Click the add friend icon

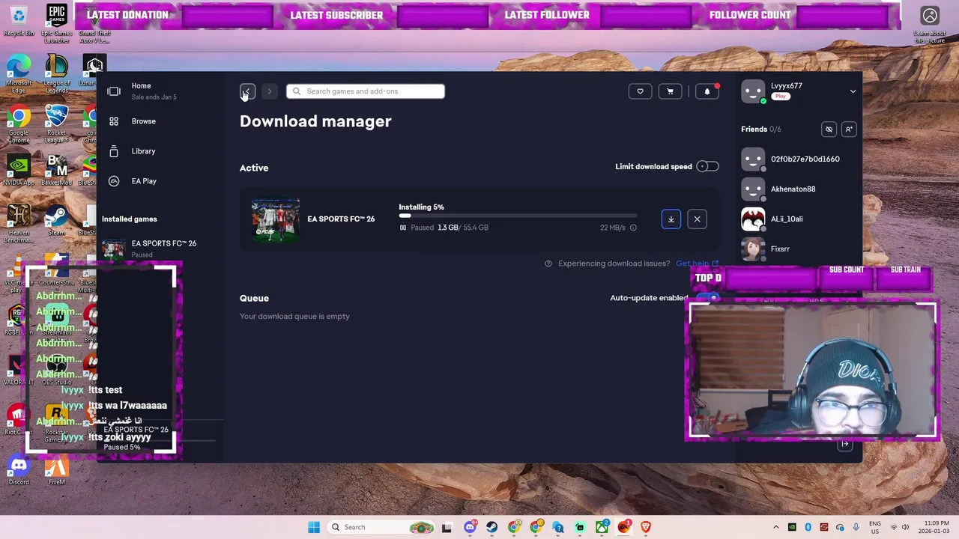(x=849, y=130)
